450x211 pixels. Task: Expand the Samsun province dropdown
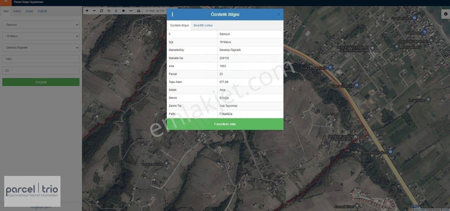tap(41, 25)
